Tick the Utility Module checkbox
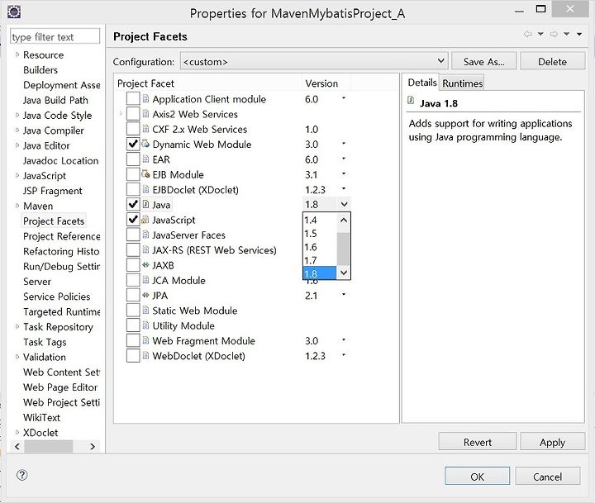The image size is (595, 503). point(133,325)
